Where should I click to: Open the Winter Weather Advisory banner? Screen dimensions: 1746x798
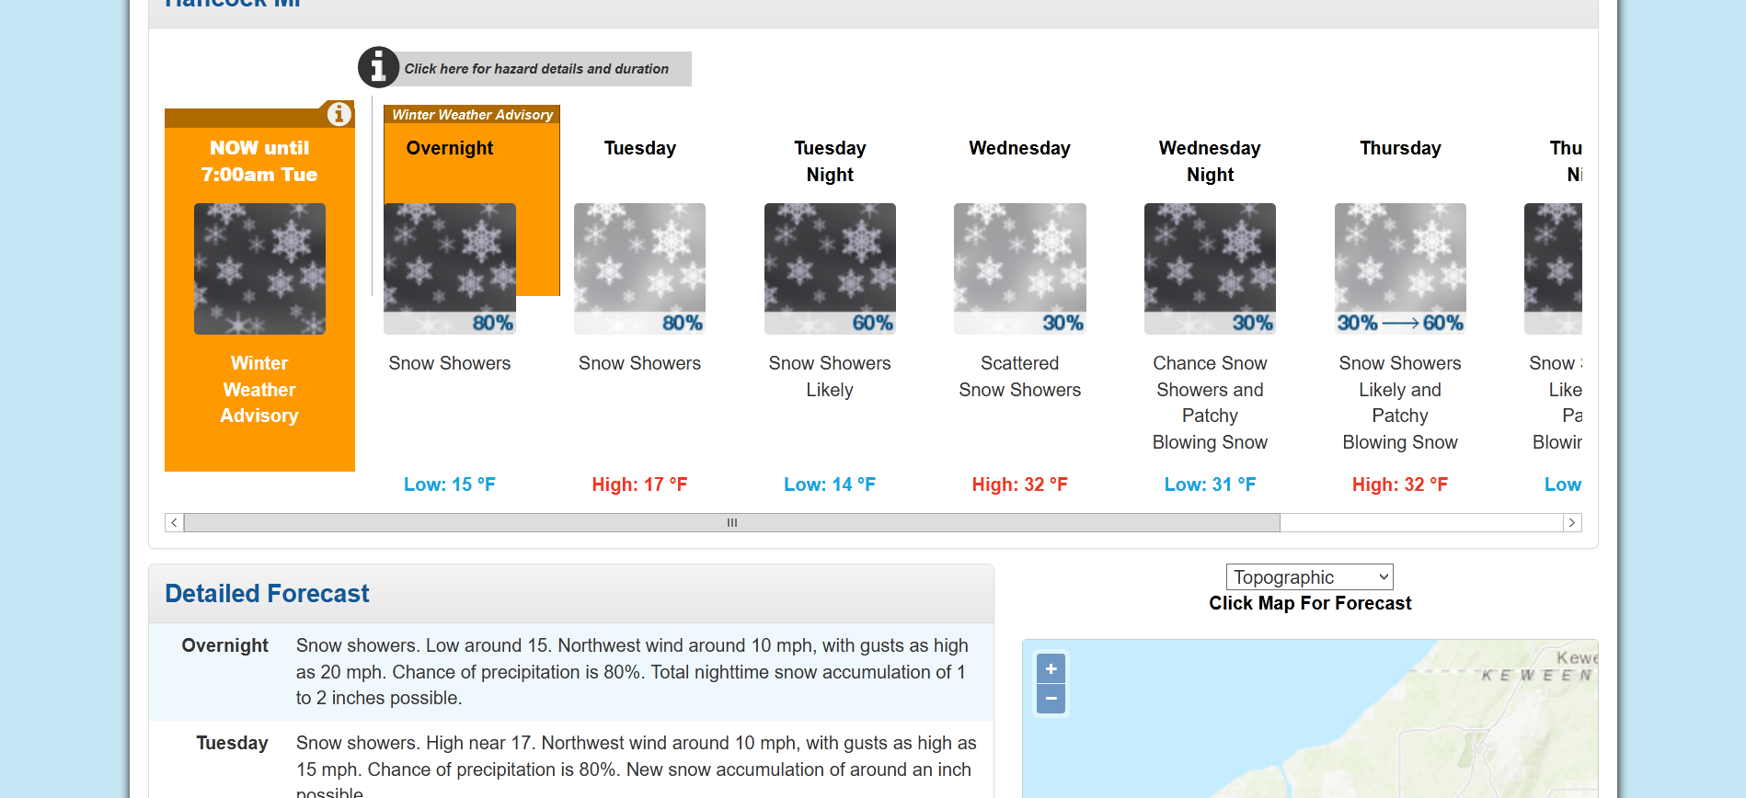pyautogui.click(x=471, y=114)
